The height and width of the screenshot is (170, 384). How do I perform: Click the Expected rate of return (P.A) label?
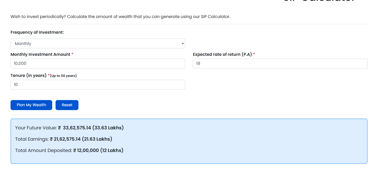coord(222,55)
